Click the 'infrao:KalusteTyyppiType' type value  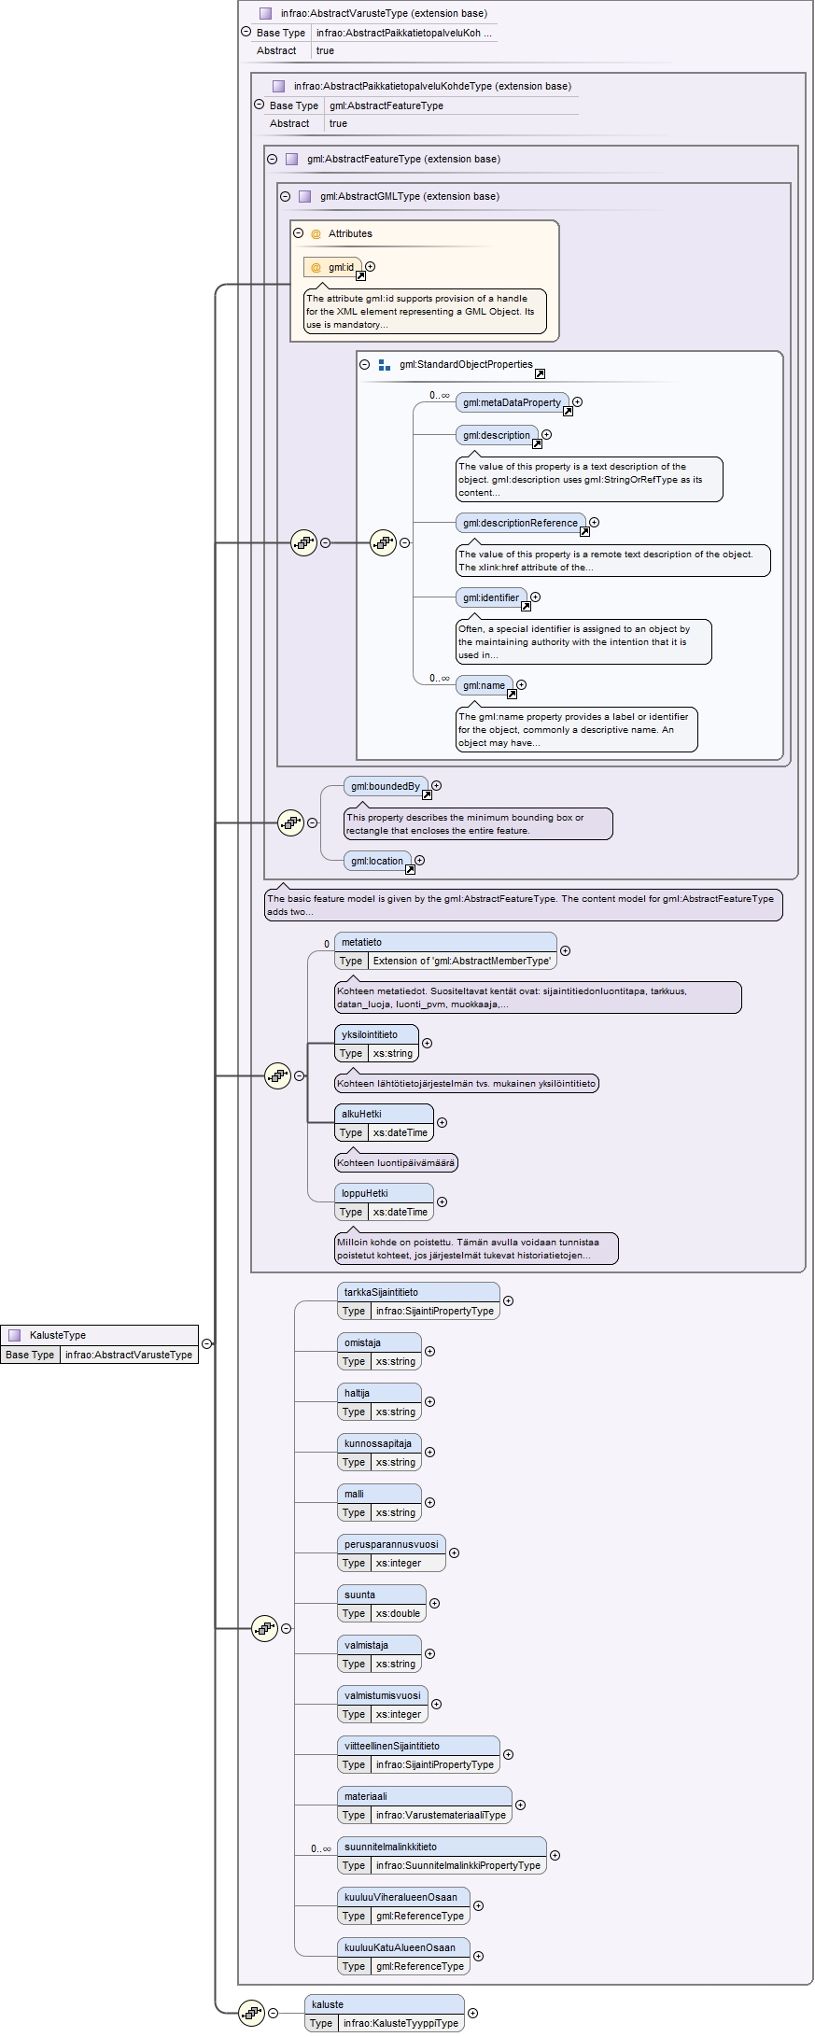pos(400,2023)
